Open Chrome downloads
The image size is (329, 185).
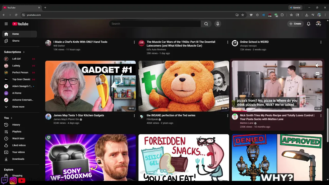(307, 15)
